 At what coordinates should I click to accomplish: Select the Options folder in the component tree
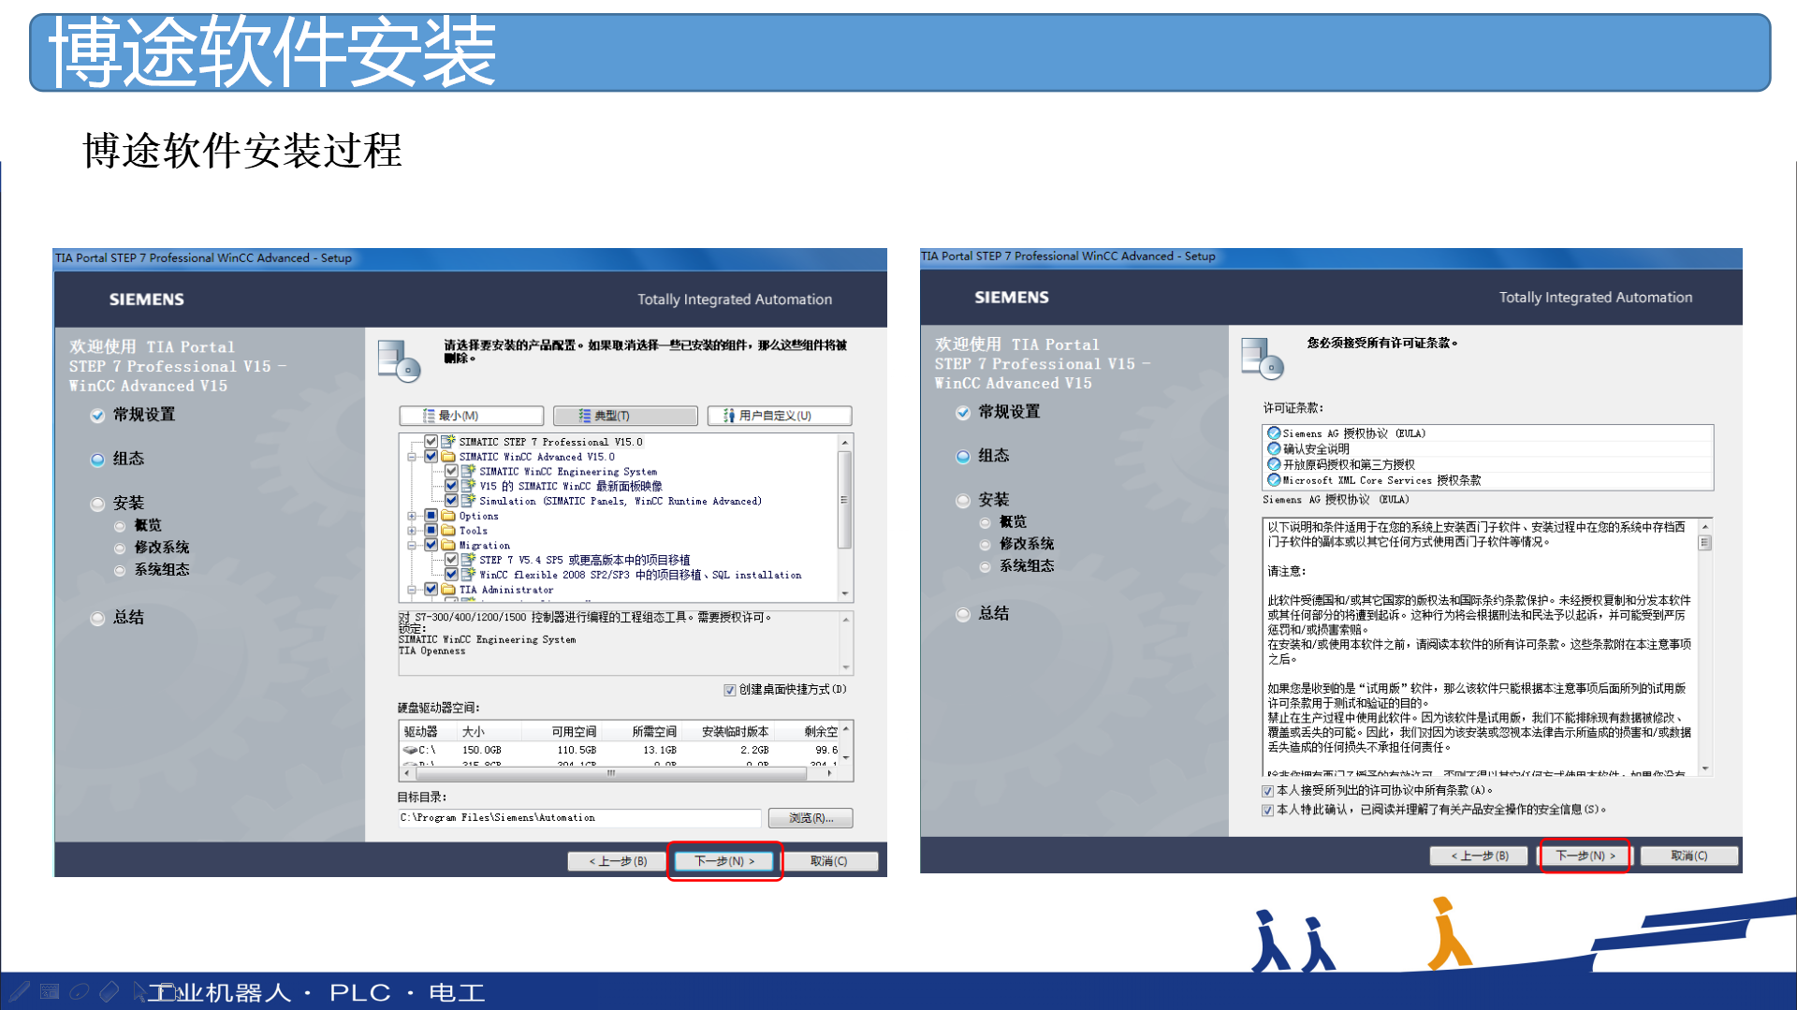[478, 516]
